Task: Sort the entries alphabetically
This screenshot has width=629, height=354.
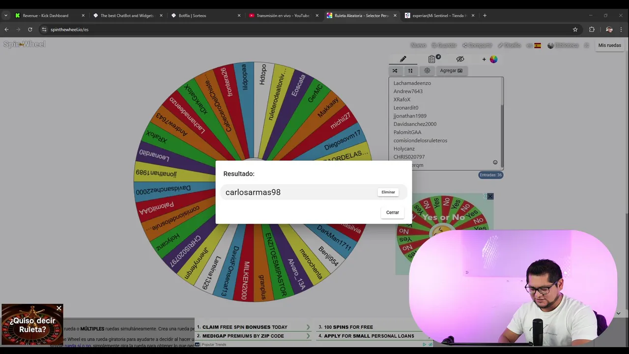Action: coord(410,71)
